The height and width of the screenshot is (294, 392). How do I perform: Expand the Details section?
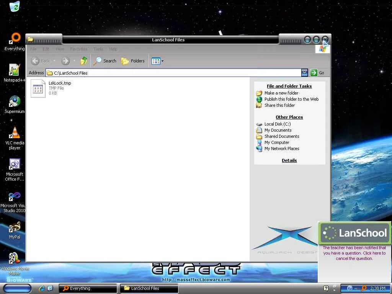click(x=289, y=160)
